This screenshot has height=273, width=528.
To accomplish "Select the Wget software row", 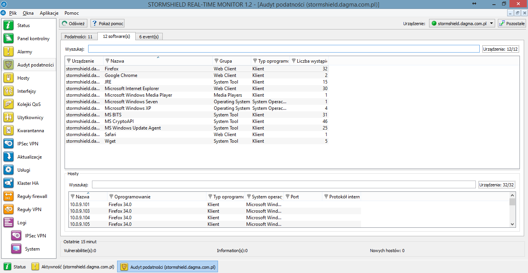I will point(197,141).
